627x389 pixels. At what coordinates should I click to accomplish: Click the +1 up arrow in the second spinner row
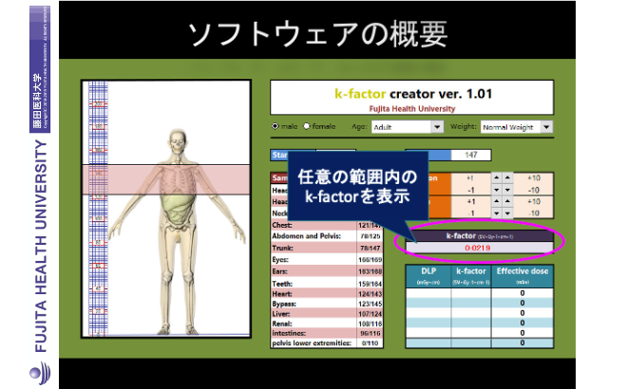(x=497, y=201)
